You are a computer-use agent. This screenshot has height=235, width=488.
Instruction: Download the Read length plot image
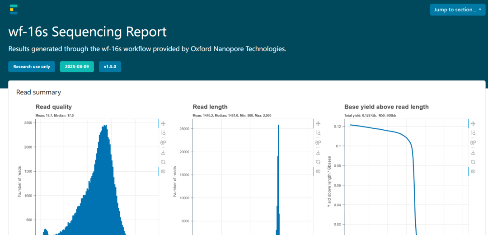coord(318,152)
